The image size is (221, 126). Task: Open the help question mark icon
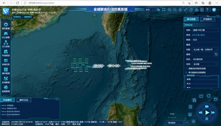tap(207, 10)
